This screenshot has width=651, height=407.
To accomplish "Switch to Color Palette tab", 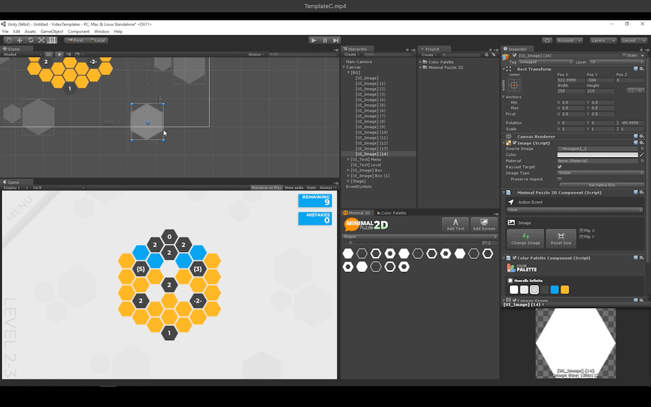I will pyautogui.click(x=392, y=213).
